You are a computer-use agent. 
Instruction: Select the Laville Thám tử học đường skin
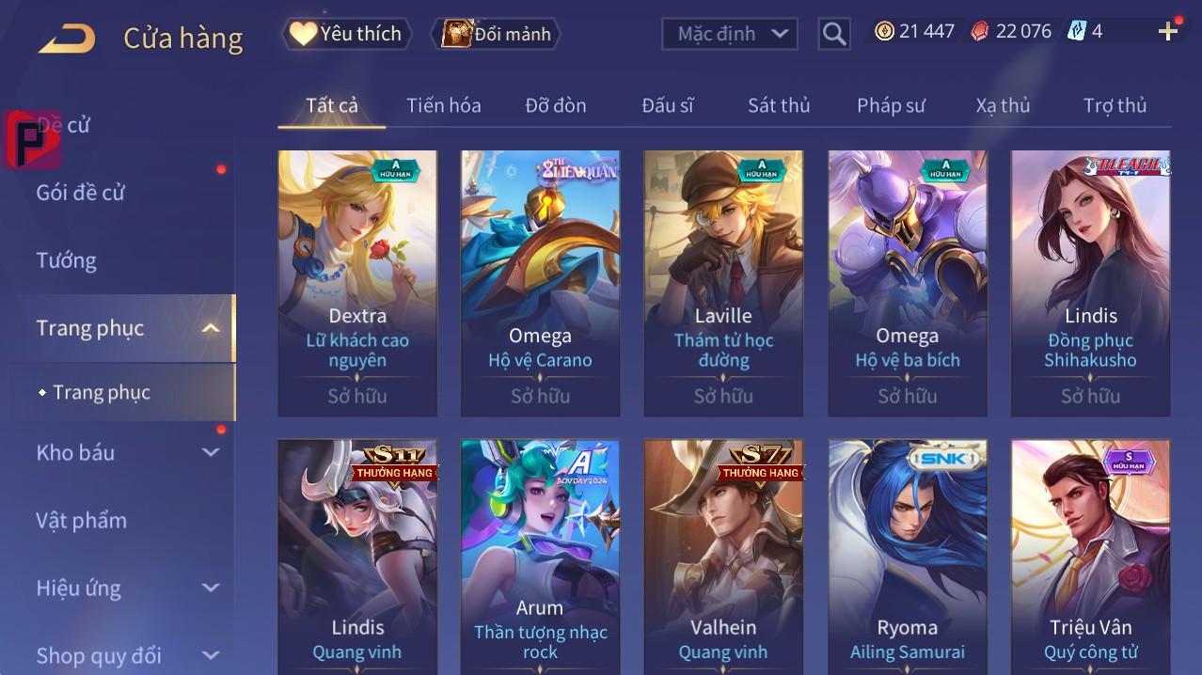coord(723,283)
